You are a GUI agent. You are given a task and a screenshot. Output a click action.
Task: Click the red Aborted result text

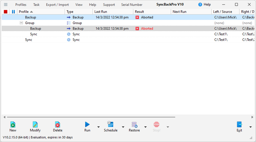click(x=147, y=29)
